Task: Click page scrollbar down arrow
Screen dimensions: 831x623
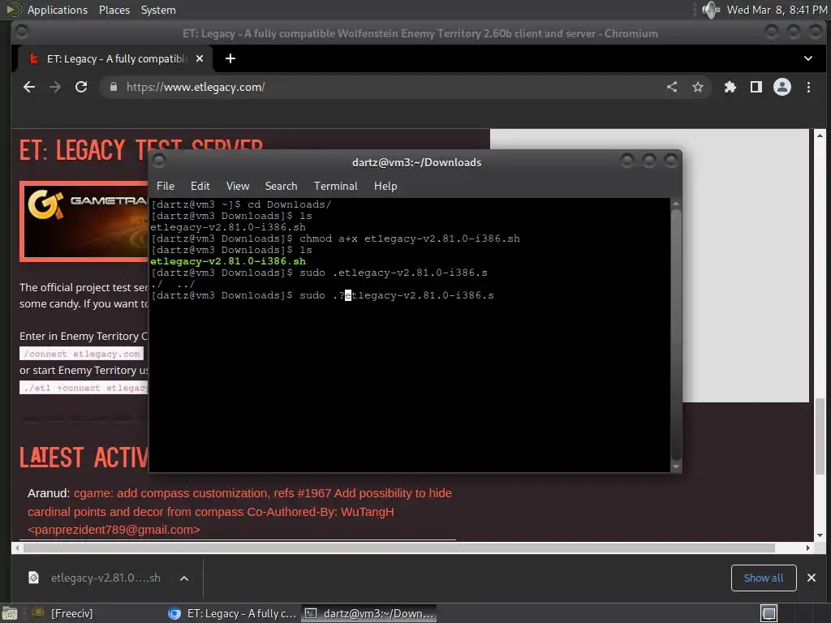Action: 820,535
